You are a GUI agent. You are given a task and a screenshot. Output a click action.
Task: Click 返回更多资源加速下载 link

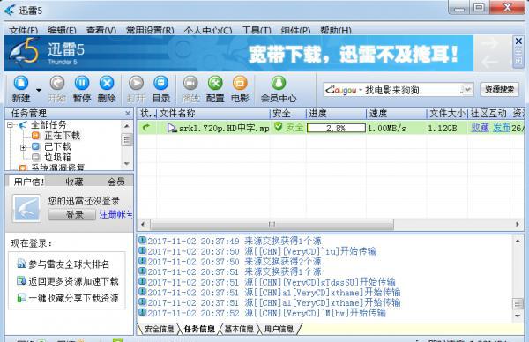pyautogui.click(x=73, y=281)
